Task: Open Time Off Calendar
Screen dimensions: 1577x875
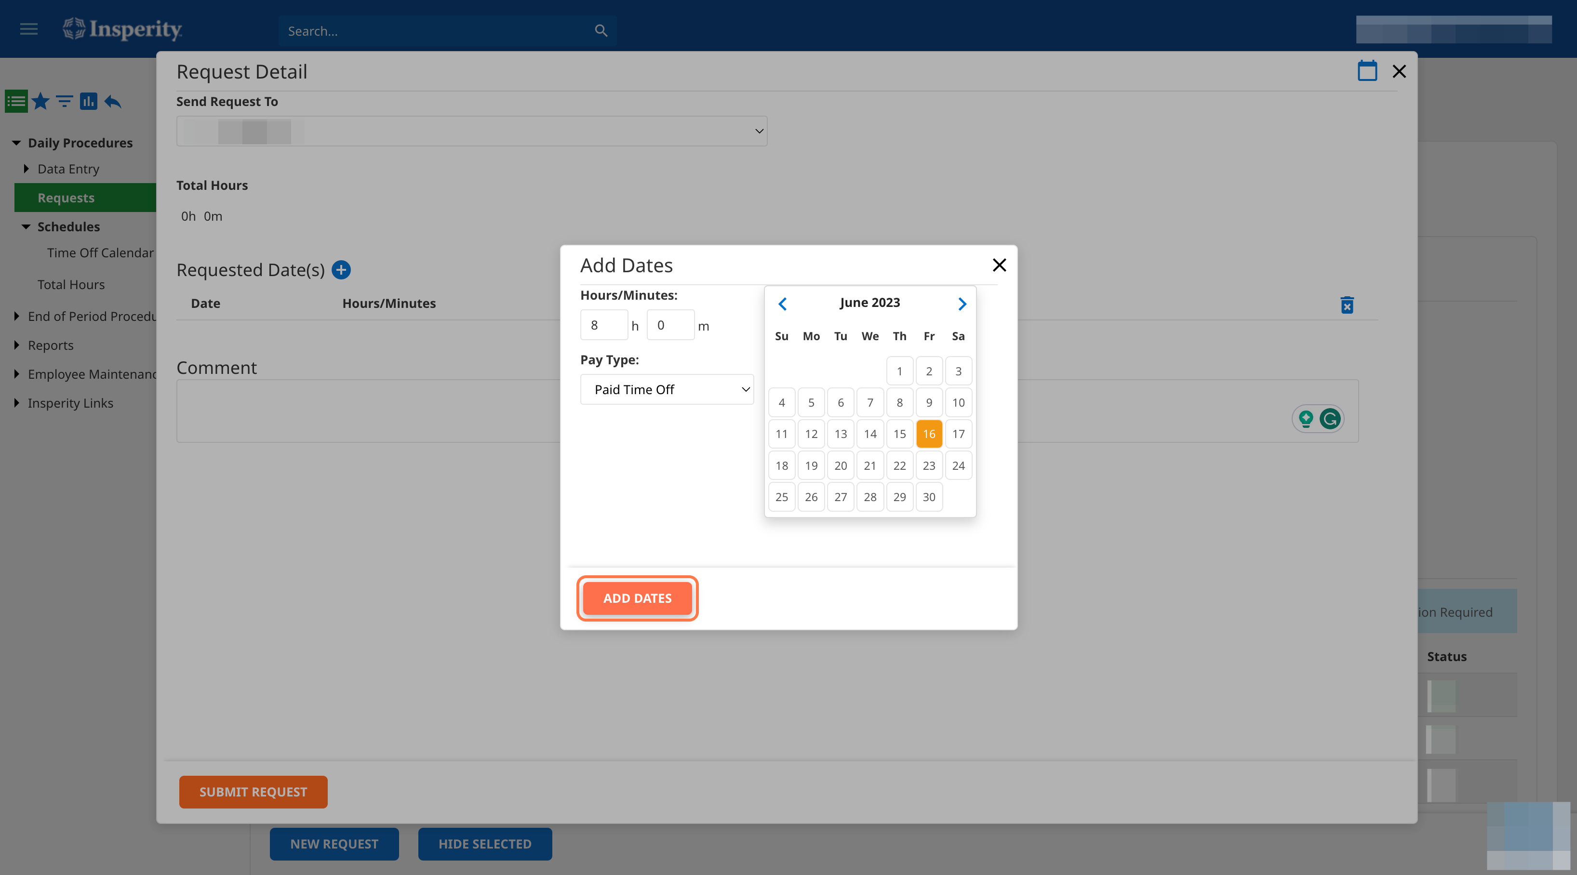Action: coord(100,252)
